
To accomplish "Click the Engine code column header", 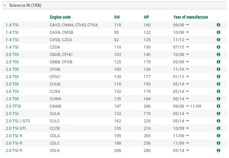I will [x=60, y=17].
